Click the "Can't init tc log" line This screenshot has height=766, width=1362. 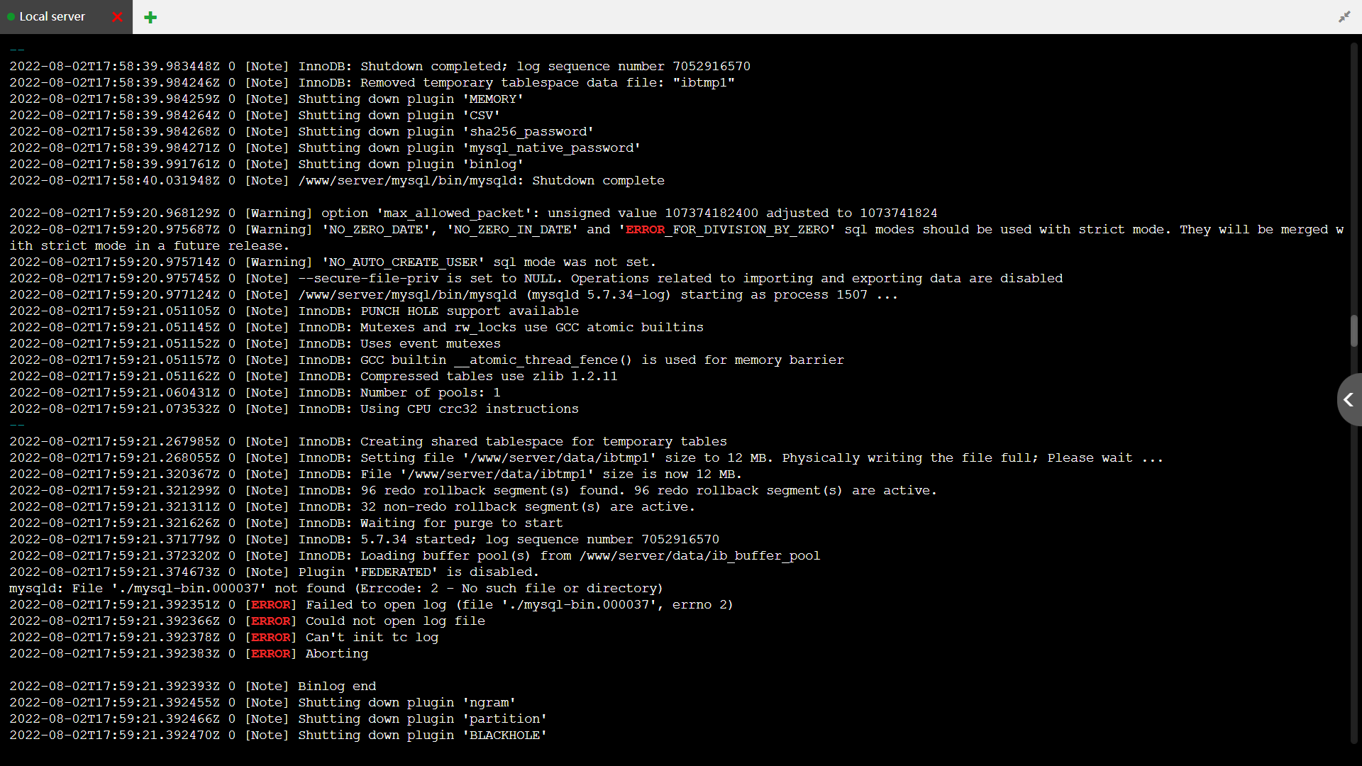372,637
